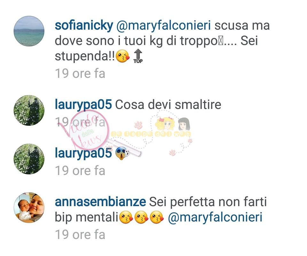Tap middle kissing emoji in annasembianze's comment
Screen dimensions: 307x256
coord(141,217)
